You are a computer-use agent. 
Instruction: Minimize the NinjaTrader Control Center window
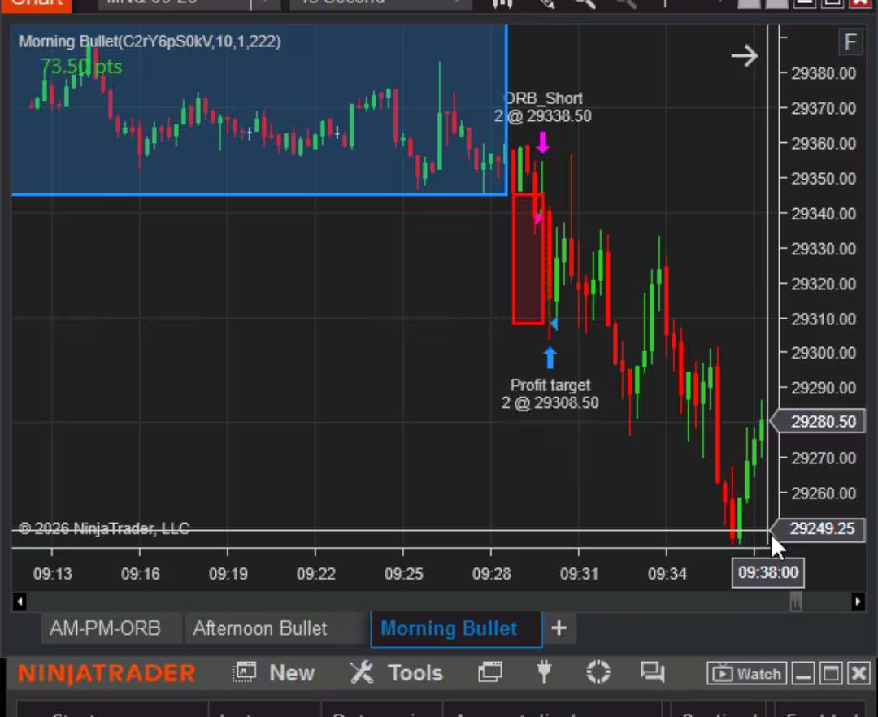803,673
